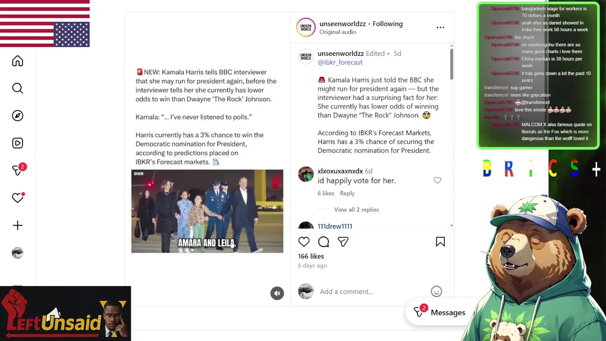Open the Explore compass icon
The width and height of the screenshot is (606, 341).
pos(18,116)
